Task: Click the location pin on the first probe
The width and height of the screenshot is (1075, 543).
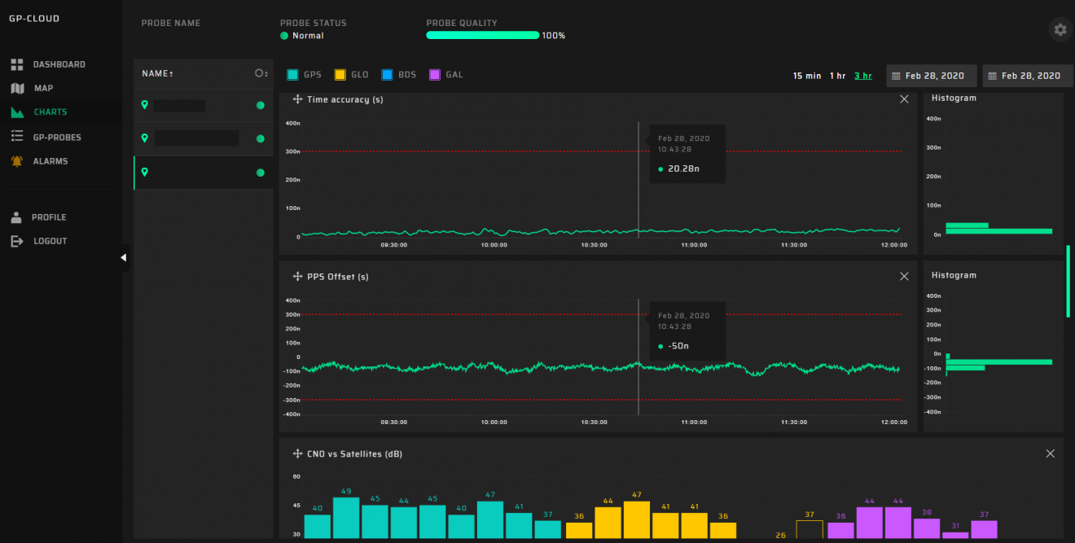Action: click(x=145, y=105)
